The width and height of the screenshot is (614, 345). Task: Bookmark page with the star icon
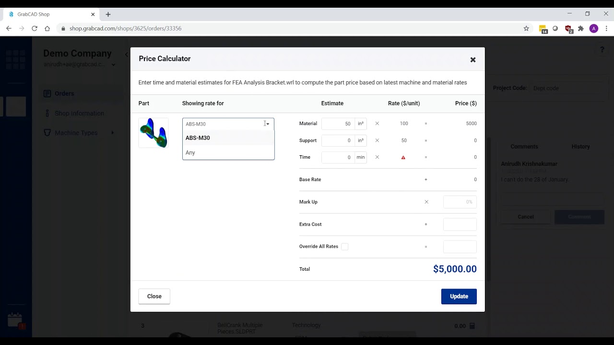[x=526, y=28]
